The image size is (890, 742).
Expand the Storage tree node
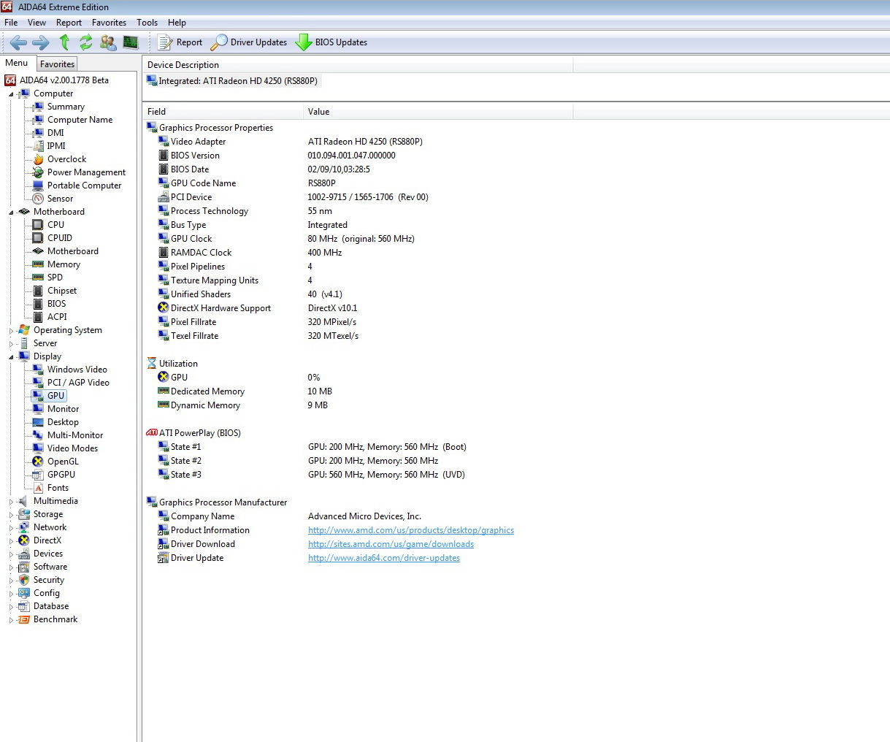tap(11, 515)
